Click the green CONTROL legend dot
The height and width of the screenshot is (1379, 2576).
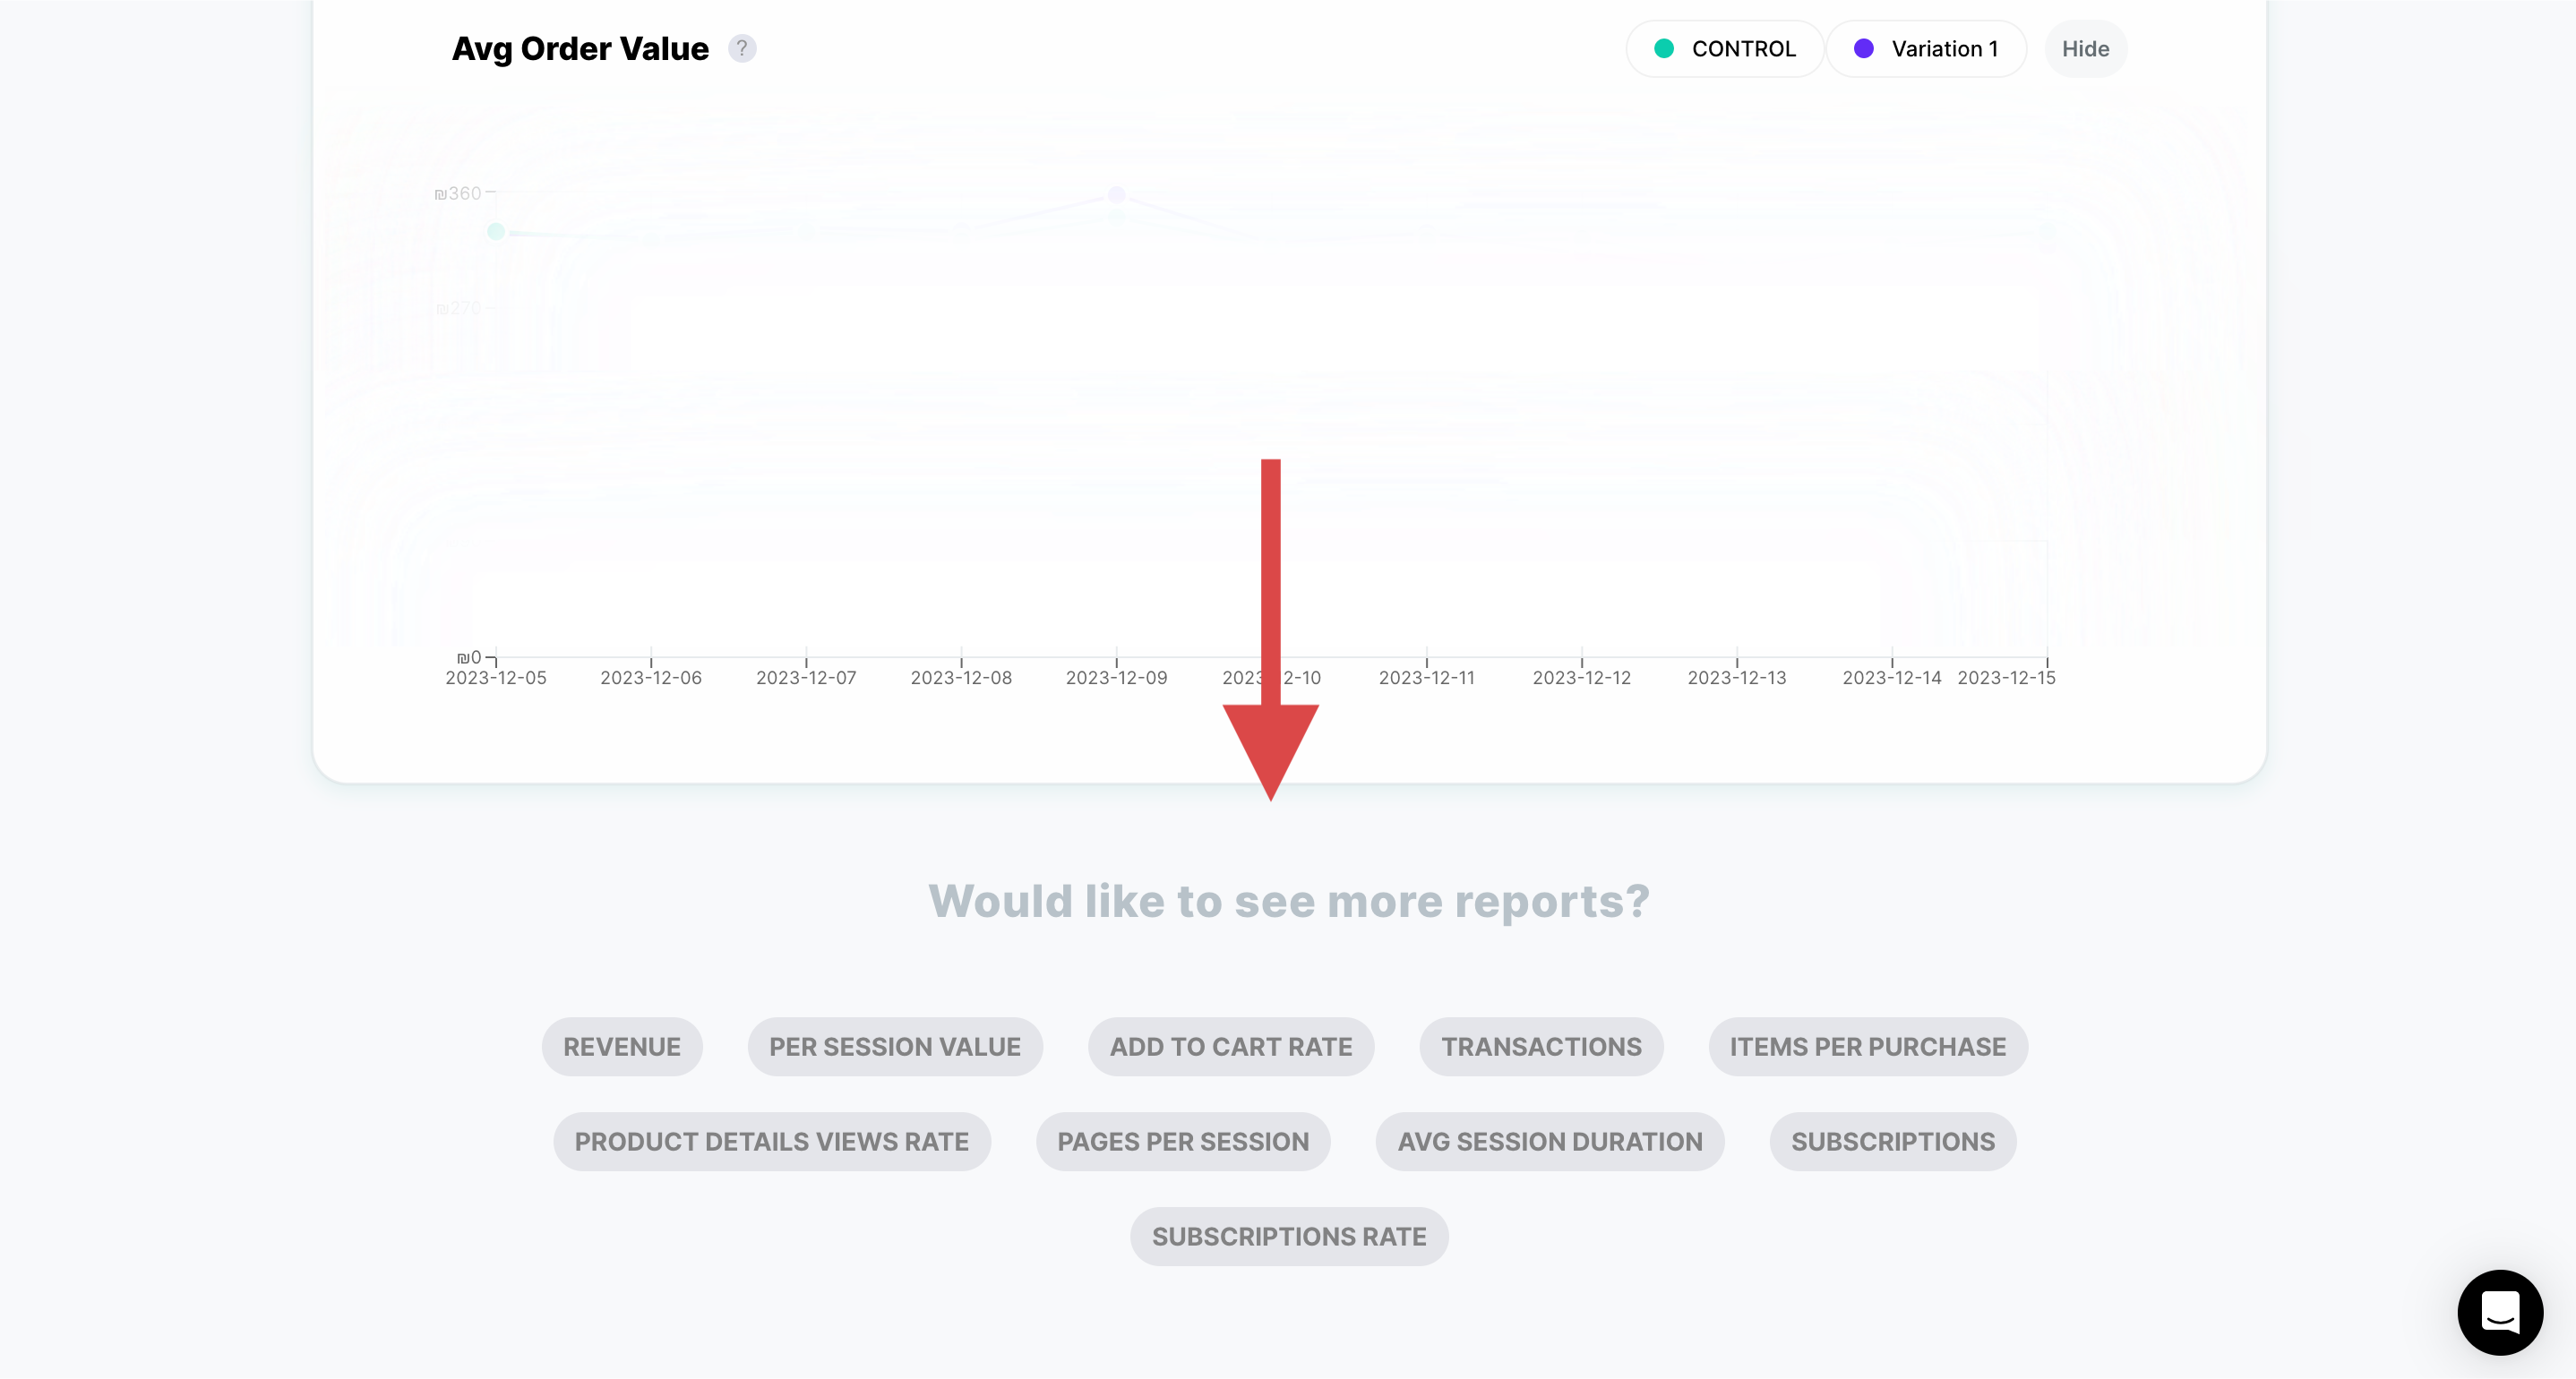pos(1664,48)
